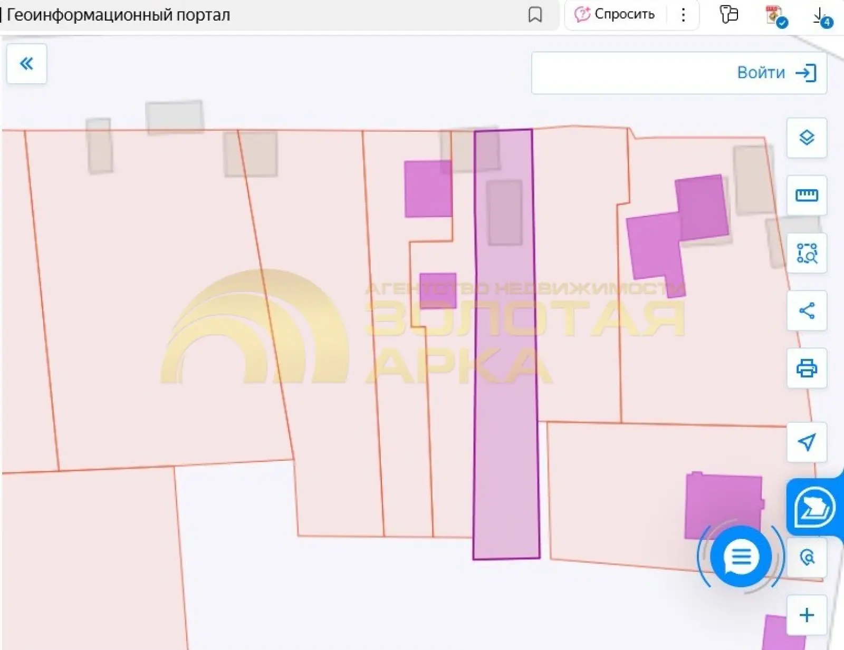Collapse the side panel with double-chevron button
Image resolution: width=844 pixels, height=650 pixels.
[26, 64]
